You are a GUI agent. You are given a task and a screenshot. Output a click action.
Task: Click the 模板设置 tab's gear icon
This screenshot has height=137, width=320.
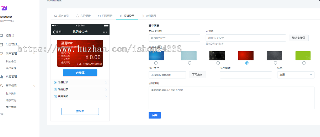[121, 16]
